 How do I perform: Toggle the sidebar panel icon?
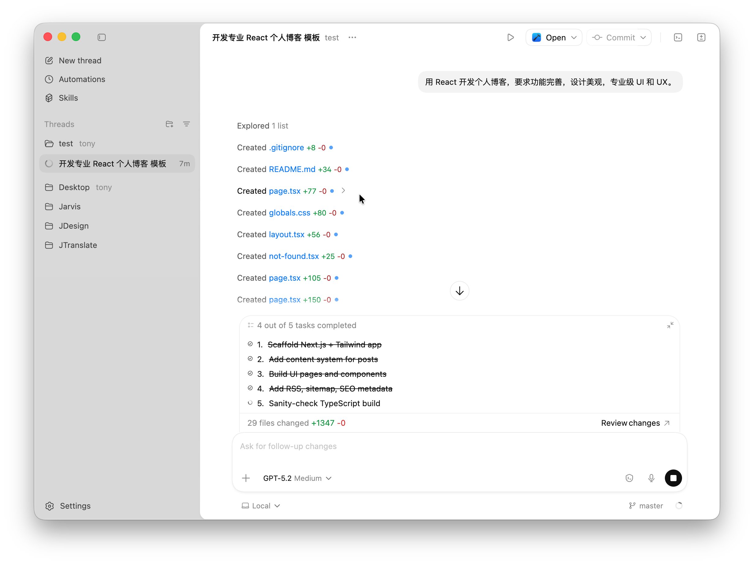tap(102, 37)
